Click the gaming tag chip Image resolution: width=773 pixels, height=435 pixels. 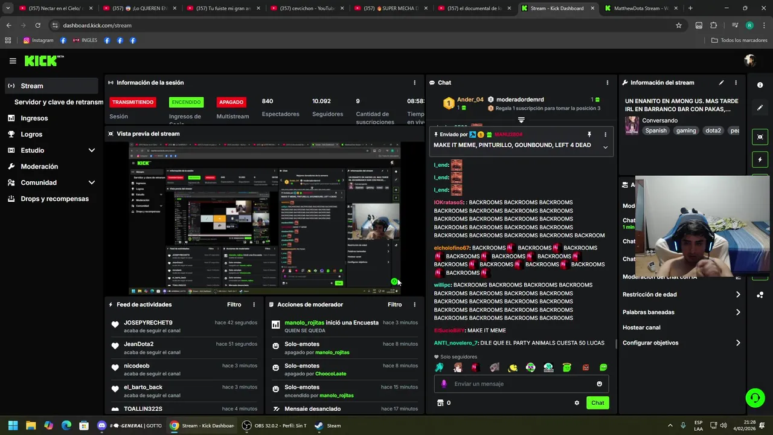(686, 130)
